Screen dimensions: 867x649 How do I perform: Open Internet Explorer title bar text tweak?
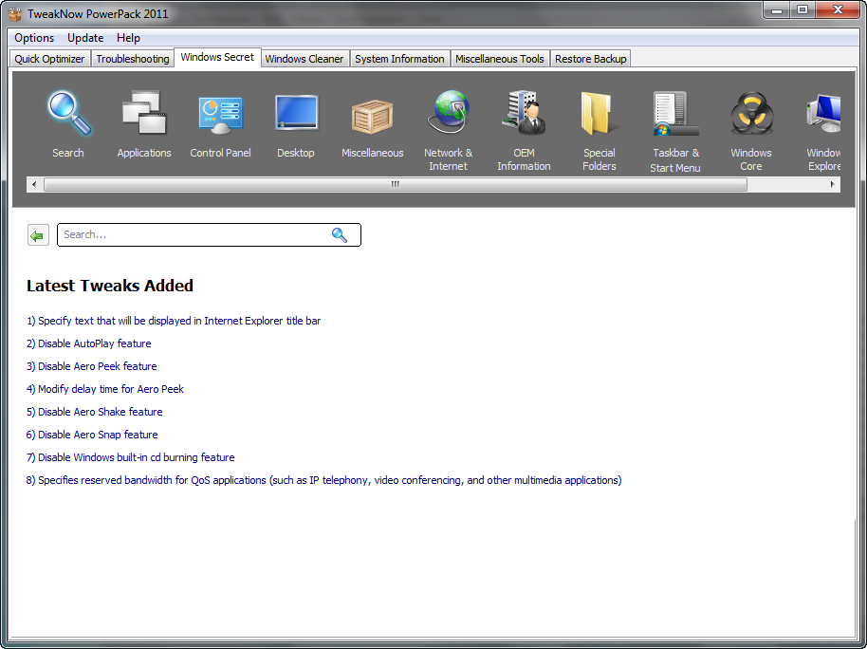[174, 321]
